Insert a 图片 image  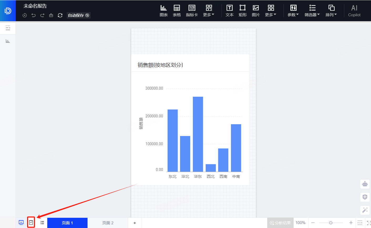pyautogui.click(x=256, y=11)
